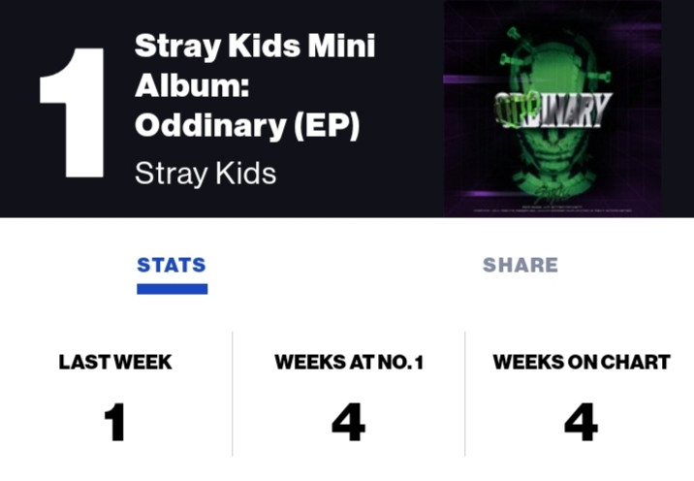
Task: Click the Oddinary (EP) title line
Action: point(247,126)
